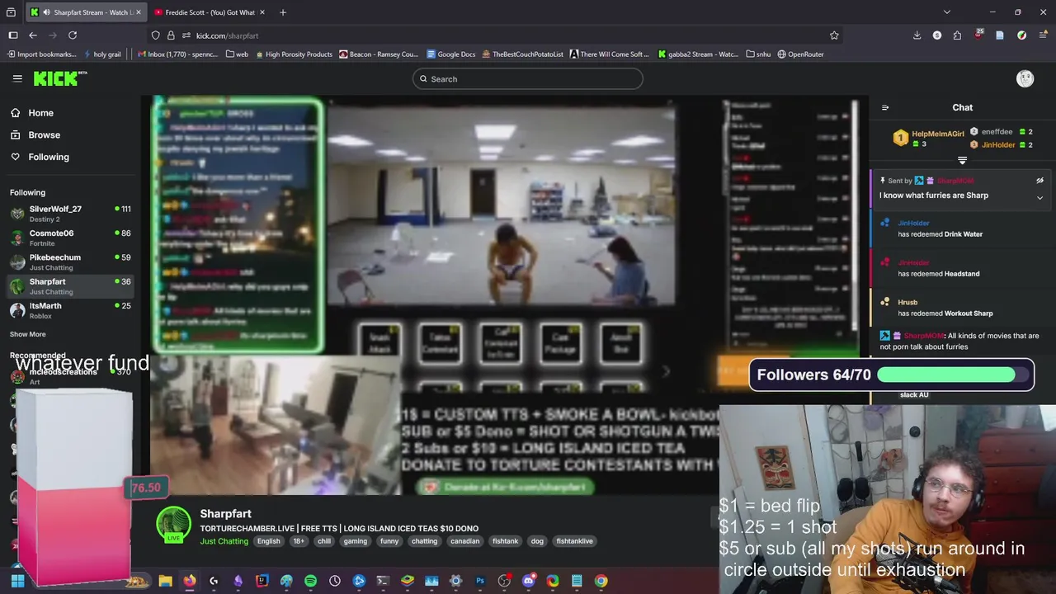Hide the pinned chat message
1056x594 pixels.
pos(1039,180)
